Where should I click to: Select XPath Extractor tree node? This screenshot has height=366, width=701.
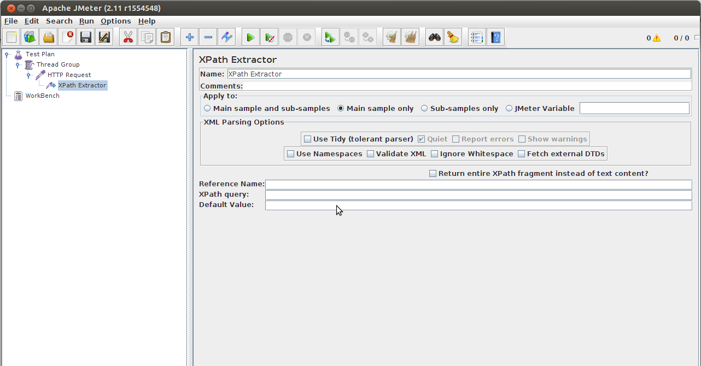(82, 85)
